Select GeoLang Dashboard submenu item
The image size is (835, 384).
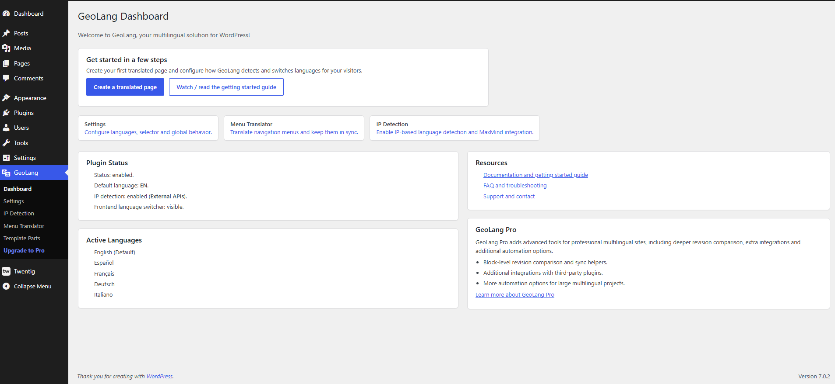pos(18,189)
